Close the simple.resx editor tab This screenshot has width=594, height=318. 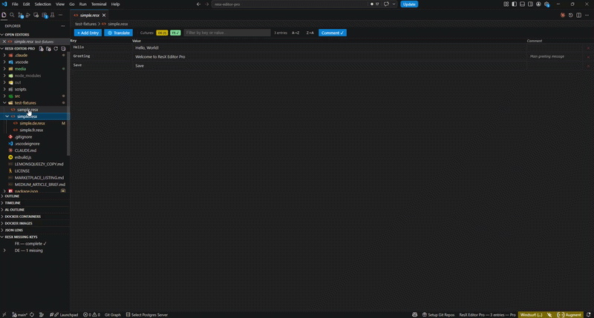point(104,16)
